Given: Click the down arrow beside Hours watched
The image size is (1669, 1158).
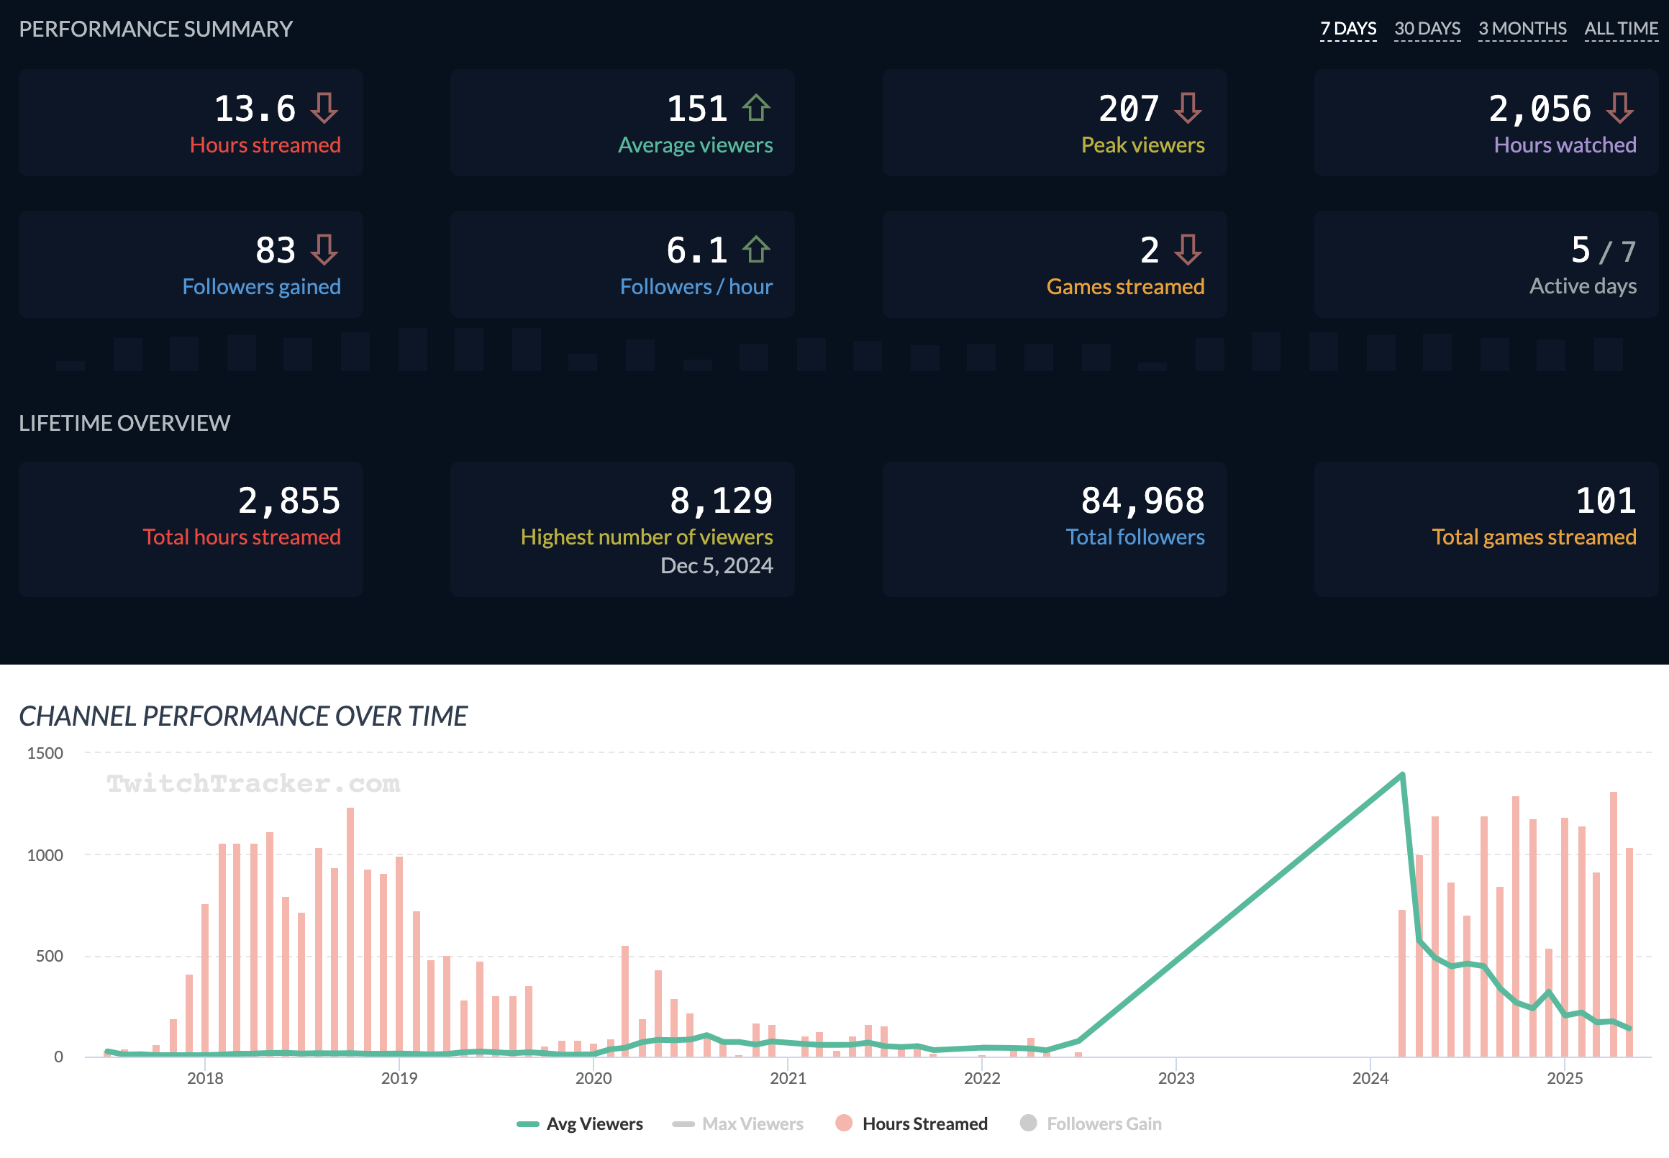Looking at the screenshot, I should (x=1619, y=108).
